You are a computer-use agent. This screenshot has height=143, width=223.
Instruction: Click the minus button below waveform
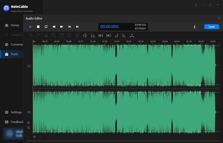point(40,137)
